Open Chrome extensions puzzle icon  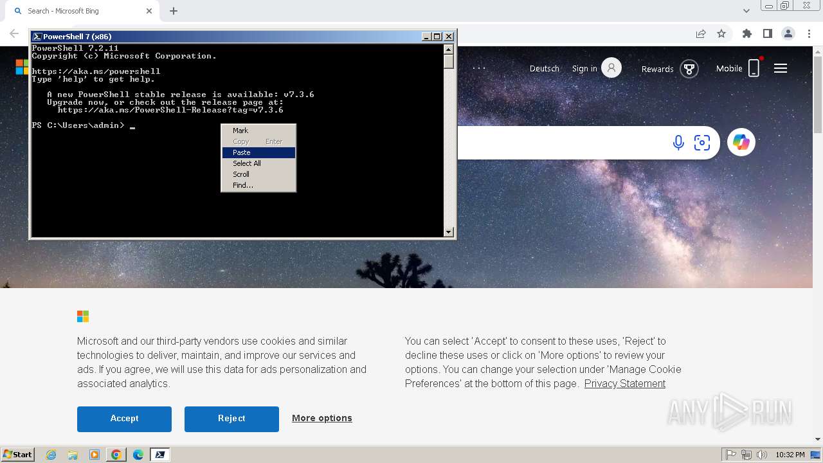tap(746, 34)
